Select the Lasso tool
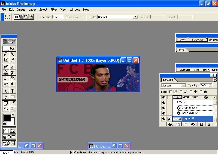218x155 pixels. 6,54
